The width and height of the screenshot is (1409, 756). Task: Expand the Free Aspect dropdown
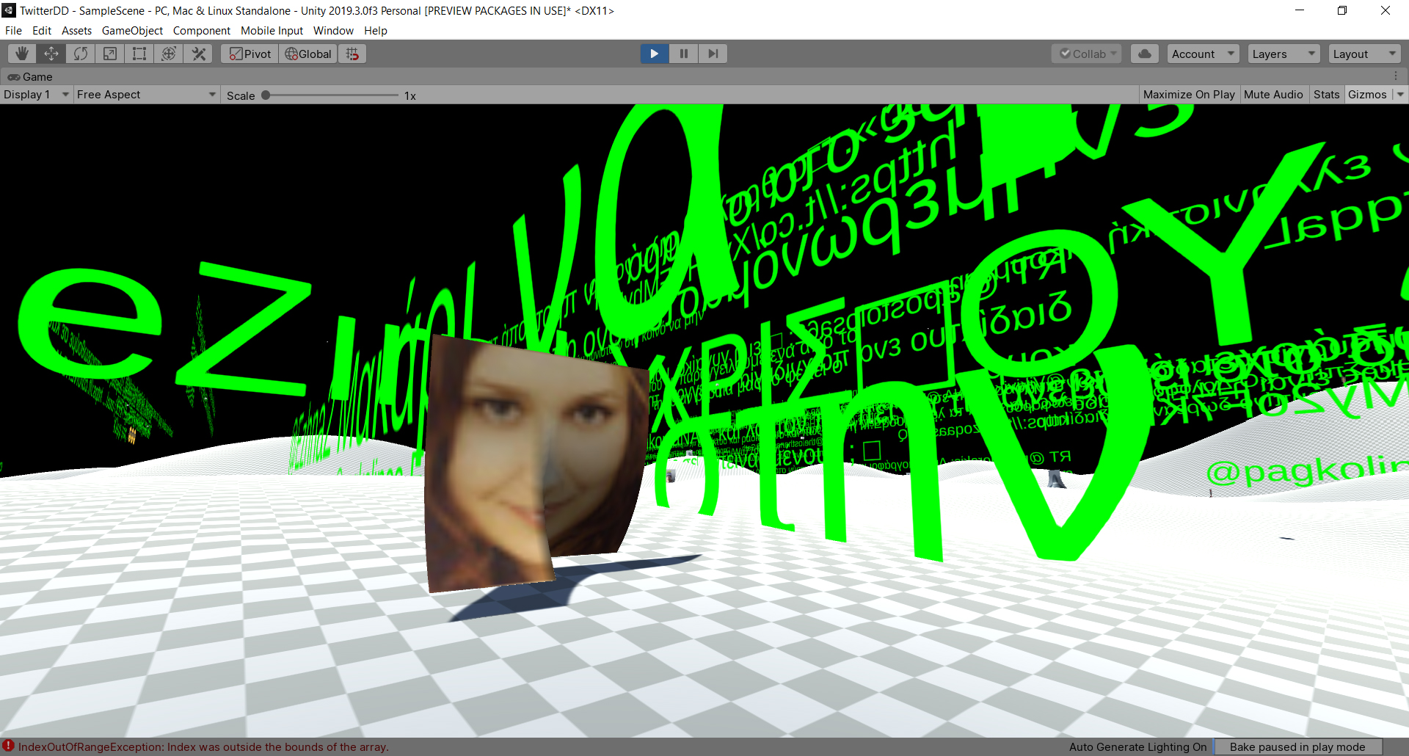[146, 95]
